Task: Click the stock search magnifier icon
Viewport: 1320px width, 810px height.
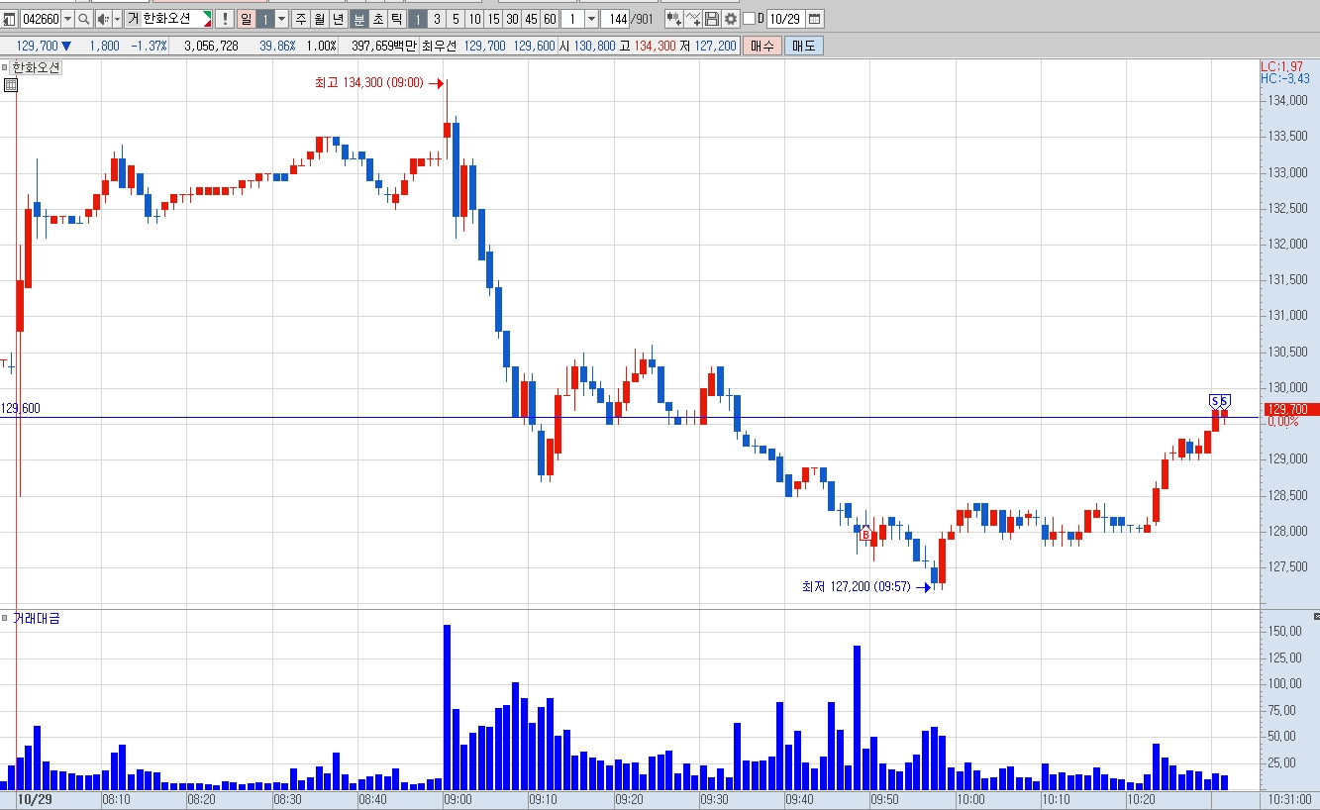Action: [x=83, y=19]
